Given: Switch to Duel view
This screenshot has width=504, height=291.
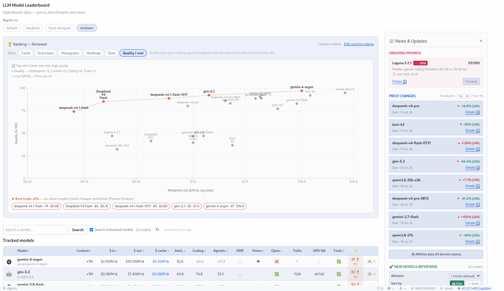Looking at the screenshot, I should pyautogui.click(x=112, y=53).
